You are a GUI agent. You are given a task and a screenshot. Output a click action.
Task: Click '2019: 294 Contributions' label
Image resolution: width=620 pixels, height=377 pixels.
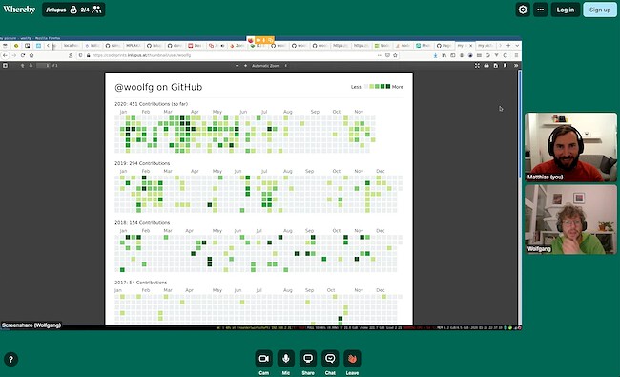pyautogui.click(x=142, y=163)
